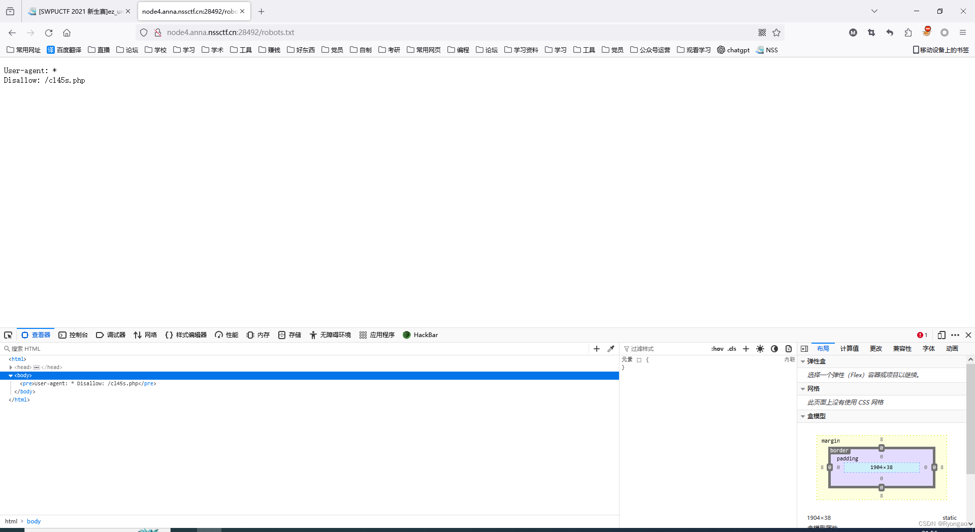This screenshot has height=532, width=975.
Task: Go to the browser home page
Action: 67,32
